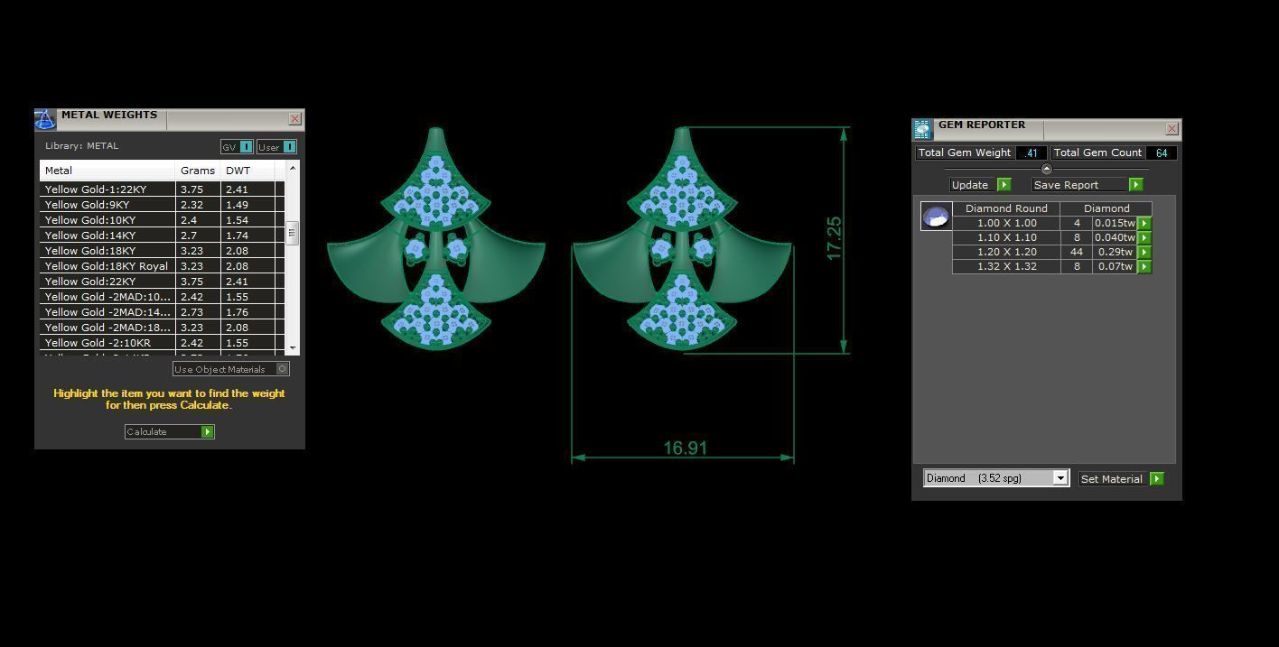Close the Metal Weights panel
Screen dimensions: 1279x647
294,119
